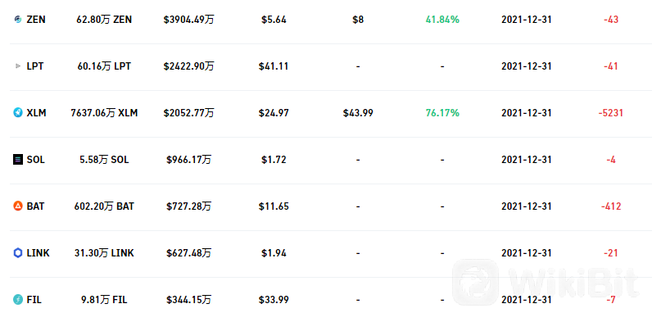
Task: Click the green 76.17% XLM percentage
Action: [x=442, y=113]
